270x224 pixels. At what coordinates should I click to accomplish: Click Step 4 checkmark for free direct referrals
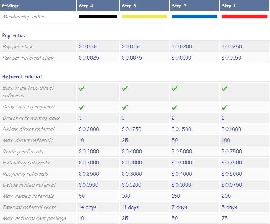82,88
